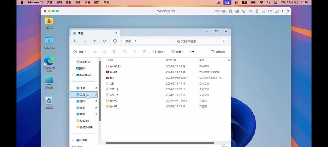This screenshot has width=328, height=147.
Task: Select the text document 1211 3
Action: coord(112,89)
